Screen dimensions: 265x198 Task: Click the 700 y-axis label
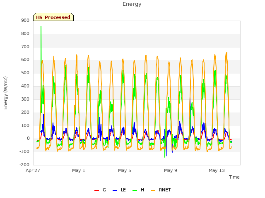25,47
